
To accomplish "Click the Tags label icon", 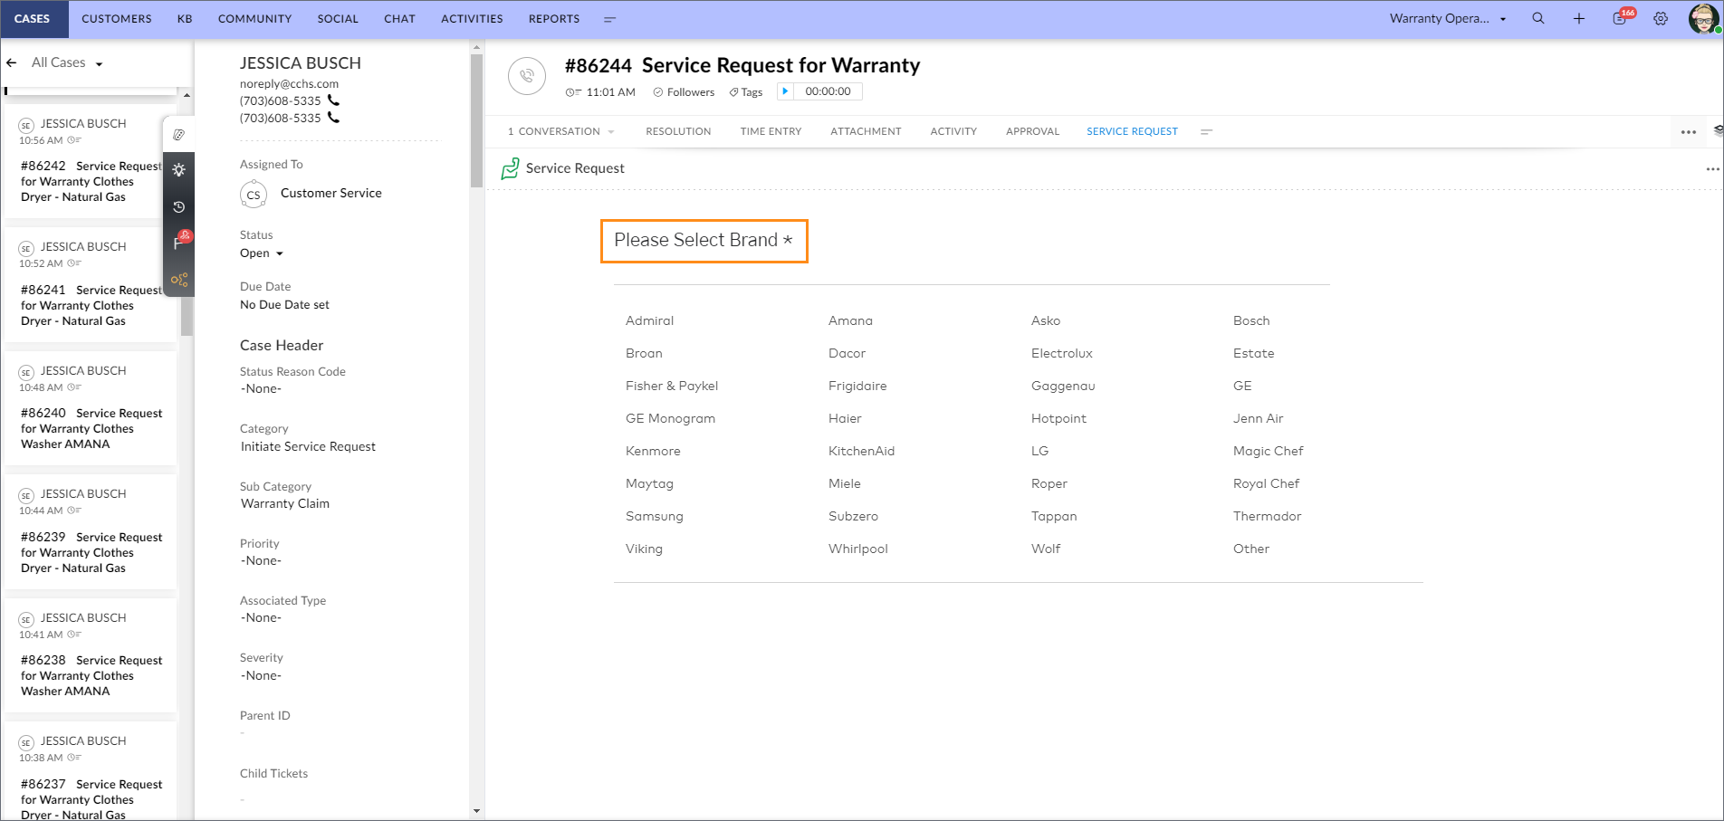I will pyautogui.click(x=734, y=92).
